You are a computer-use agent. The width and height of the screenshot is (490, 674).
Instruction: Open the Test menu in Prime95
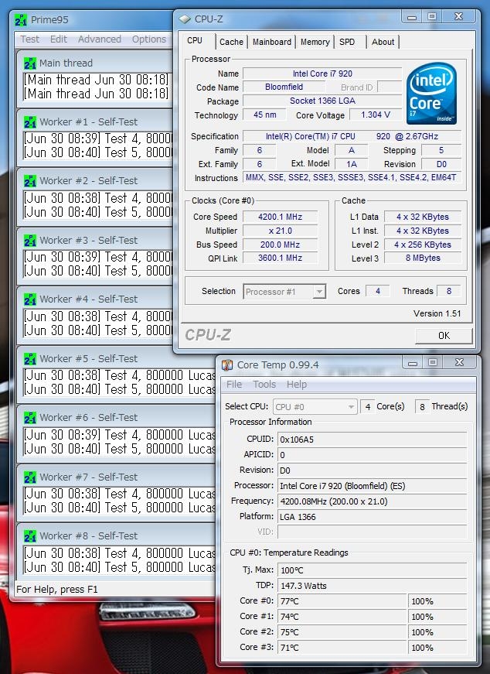(x=29, y=39)
